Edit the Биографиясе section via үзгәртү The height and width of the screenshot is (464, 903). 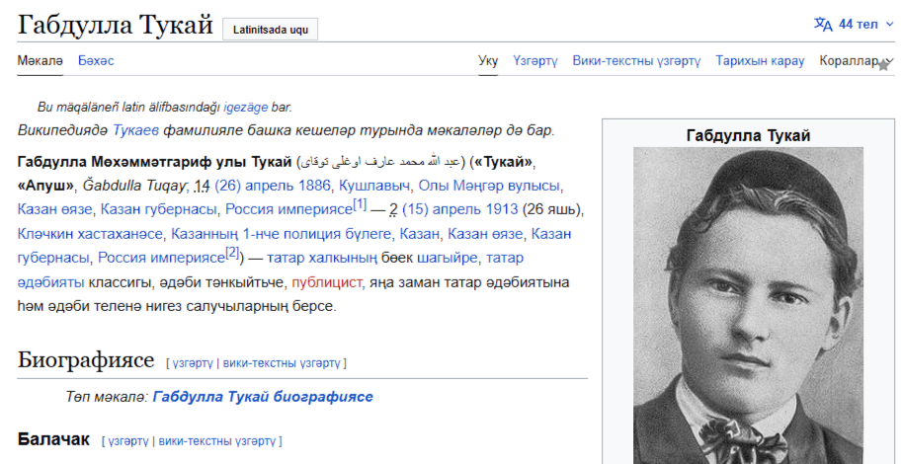(192, 363)
